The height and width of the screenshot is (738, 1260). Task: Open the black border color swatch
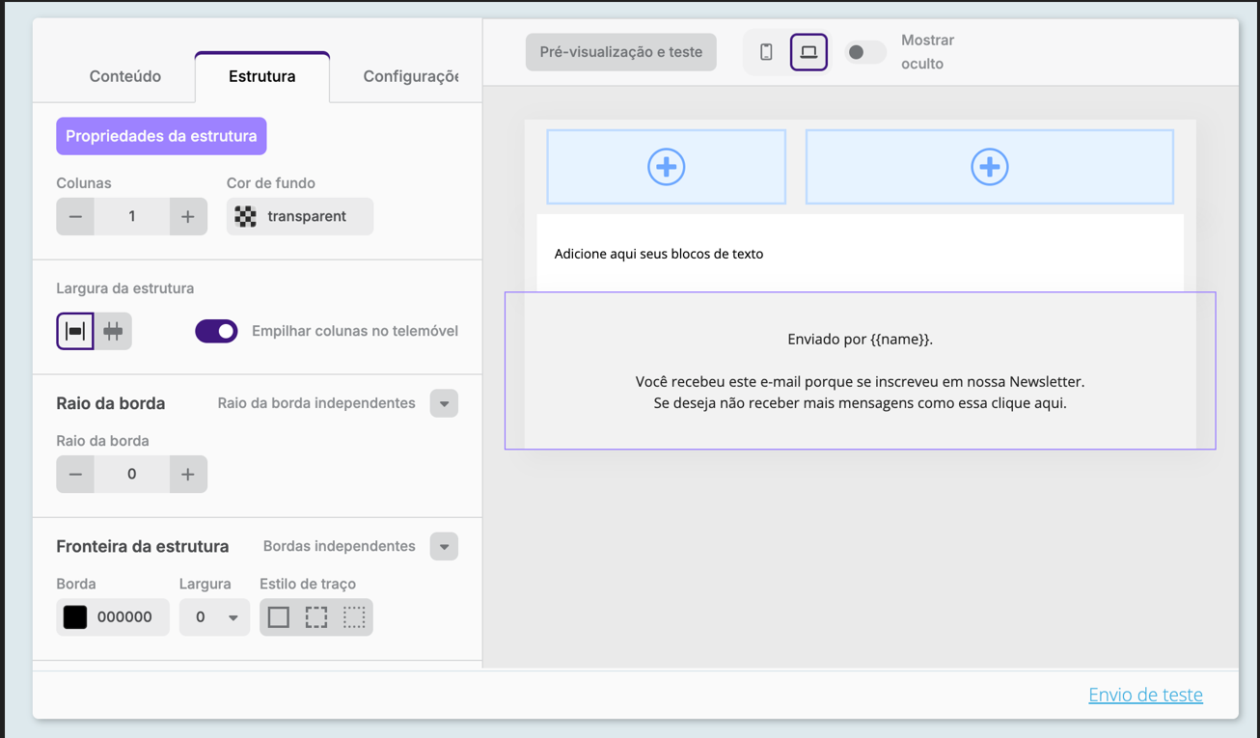click(x=75, y=617)
